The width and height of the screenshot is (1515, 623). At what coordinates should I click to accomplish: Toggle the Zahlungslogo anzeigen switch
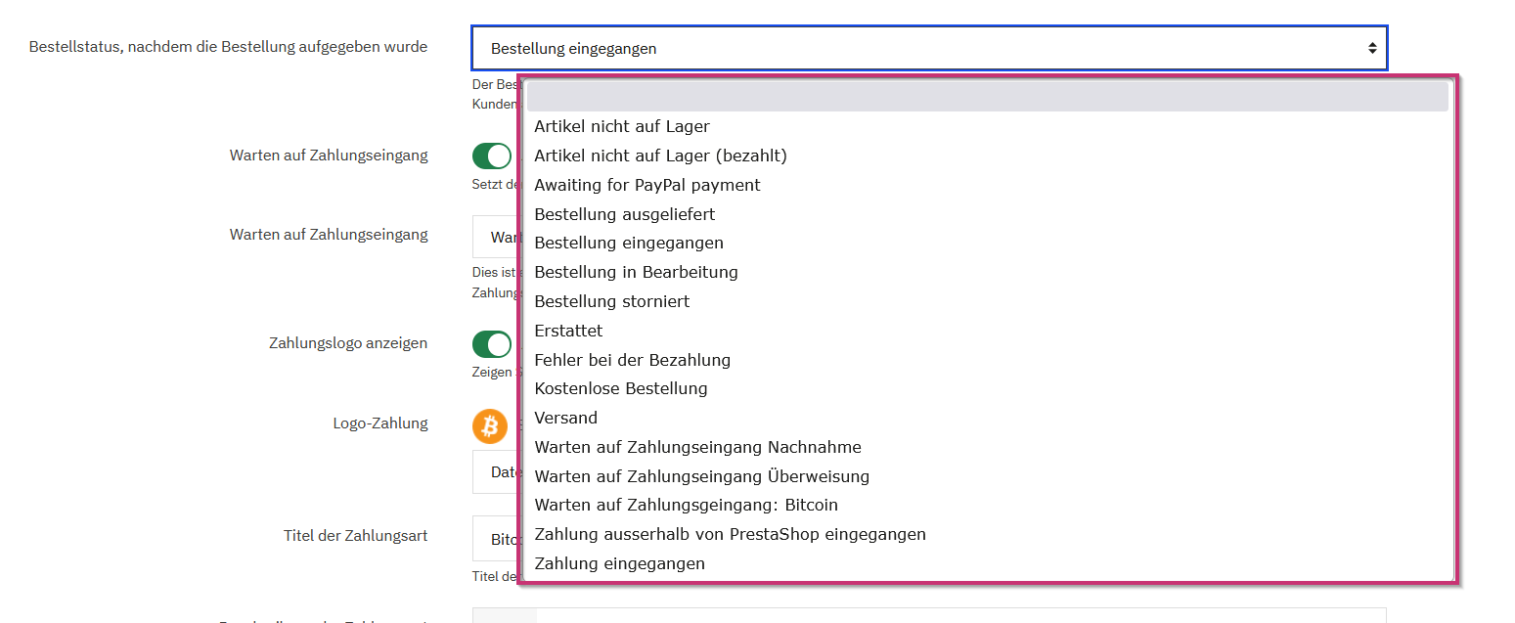tap(492, 344)
